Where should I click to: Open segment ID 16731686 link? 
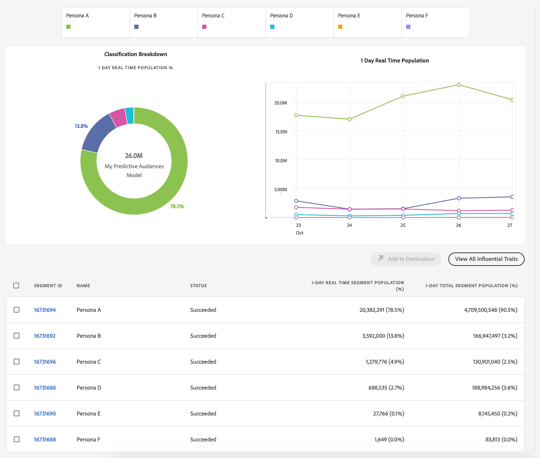(x=45, y=387)
